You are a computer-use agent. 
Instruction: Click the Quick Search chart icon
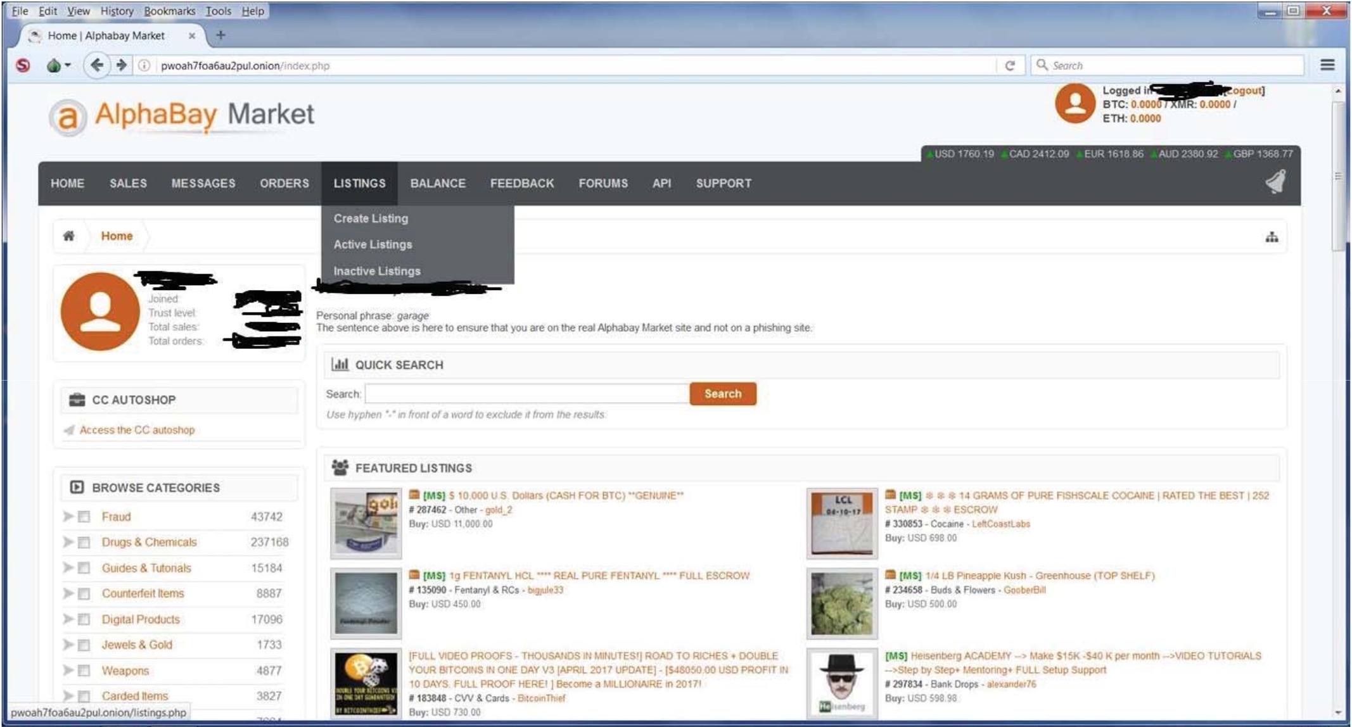click(340, 364)
